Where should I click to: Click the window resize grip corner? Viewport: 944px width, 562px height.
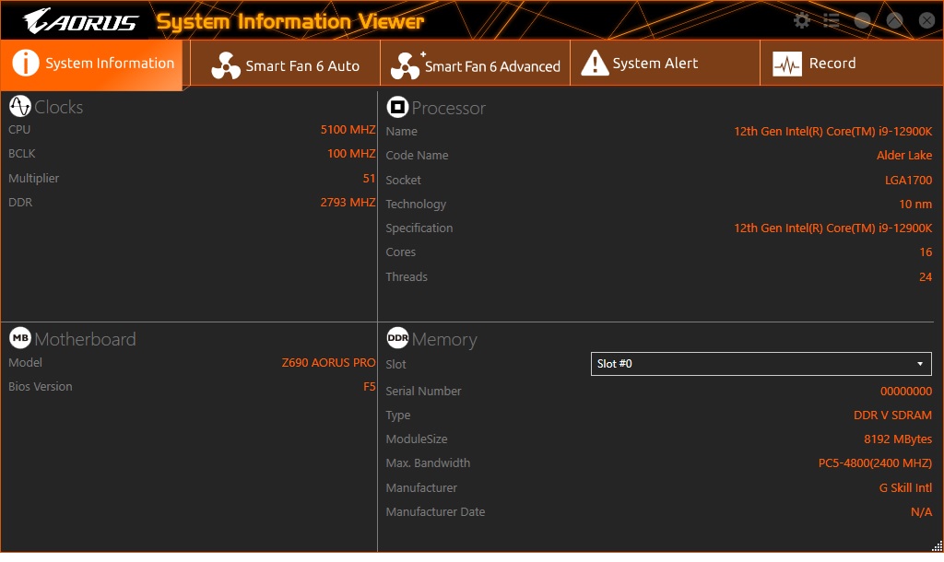point(937,545)
